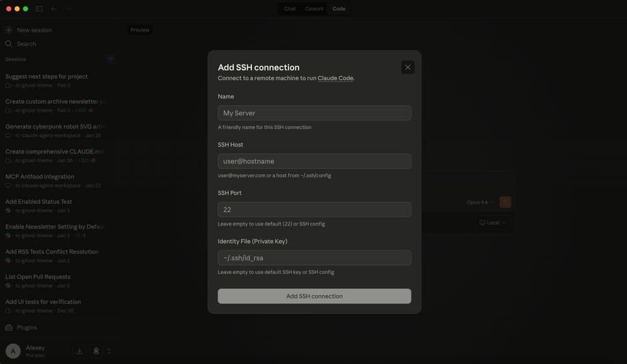Click the SSH Host input field
627x364 pixels.
314,161
